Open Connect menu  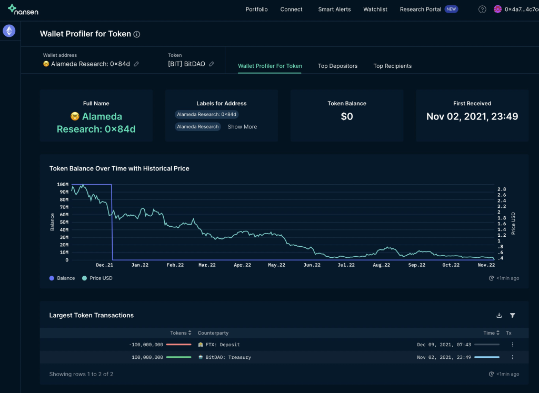click(x=291, y=9)
